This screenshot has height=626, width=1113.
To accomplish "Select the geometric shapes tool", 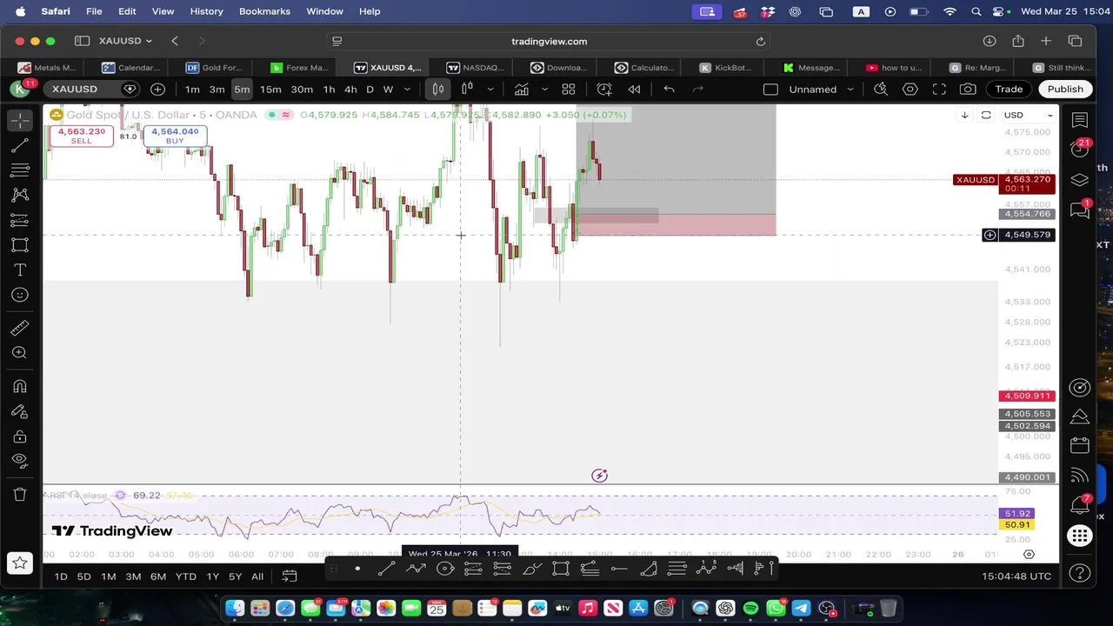I will point(20,245).
